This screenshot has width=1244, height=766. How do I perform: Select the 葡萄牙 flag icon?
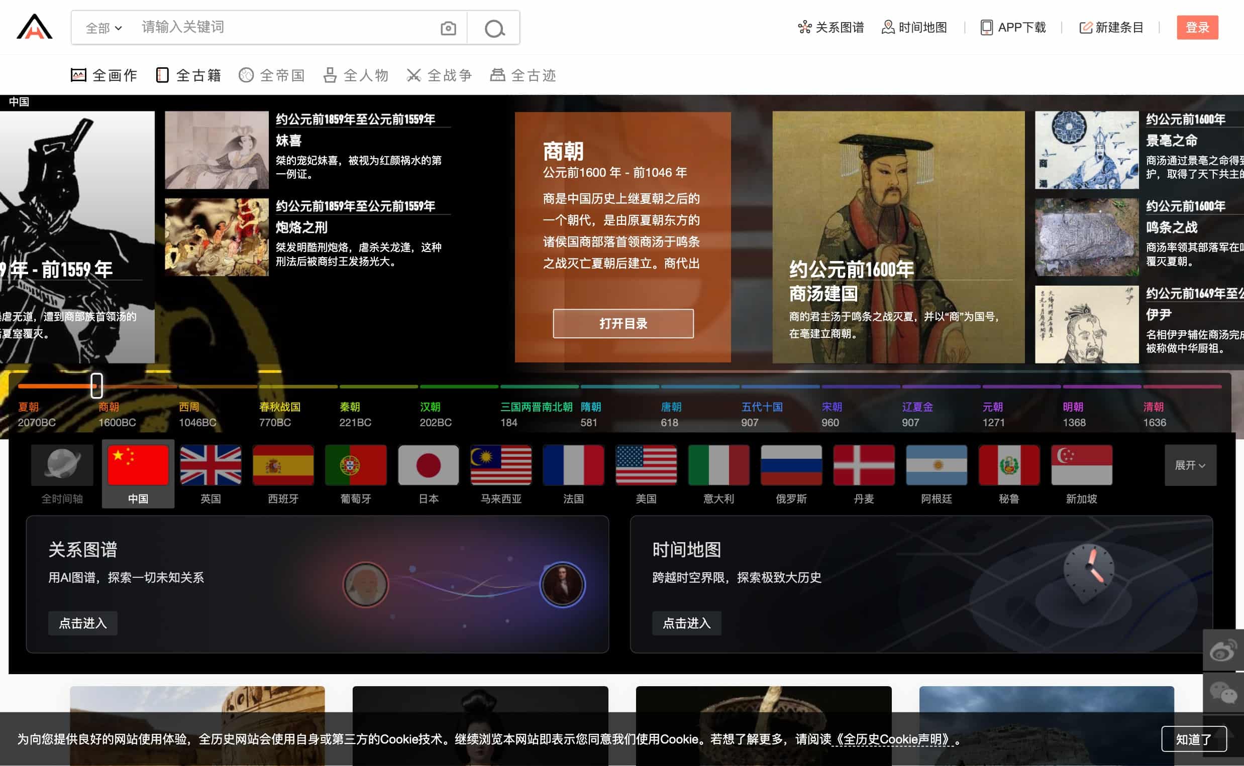355,464
